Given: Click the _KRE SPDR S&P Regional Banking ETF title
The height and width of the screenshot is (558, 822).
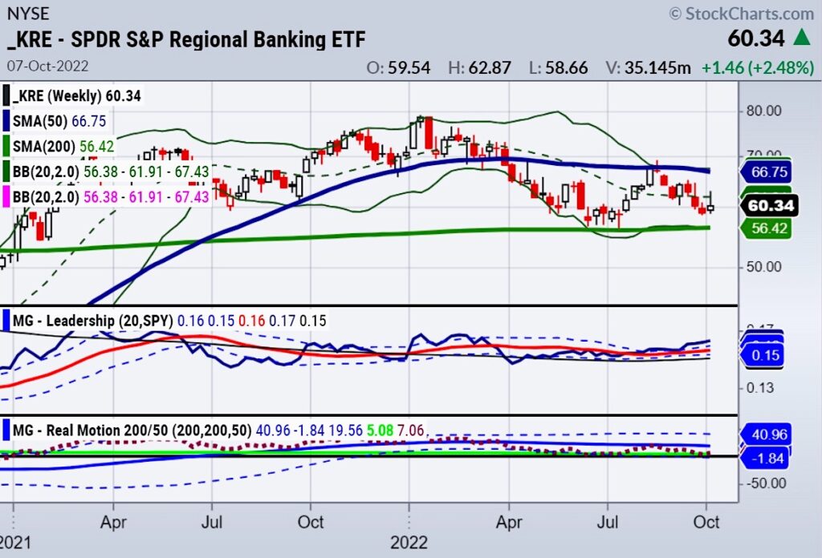Looking at the screenshot, I should tap(186, 40).
